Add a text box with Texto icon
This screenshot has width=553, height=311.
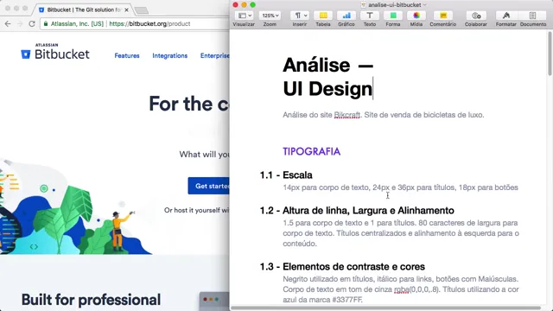click(x=370, y=16)
